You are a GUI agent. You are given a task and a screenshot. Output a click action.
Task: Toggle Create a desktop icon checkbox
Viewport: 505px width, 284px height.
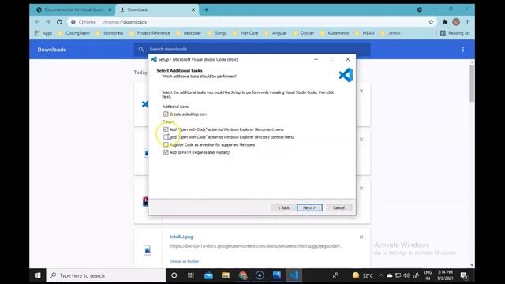[x=166, y=114]
